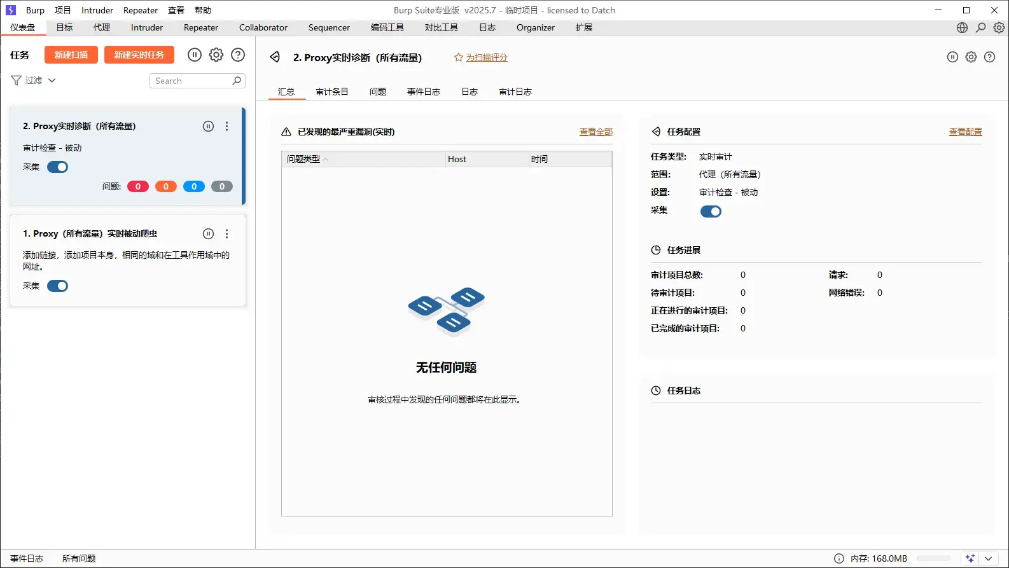The image size is (1009, 568).
Task: Click the warning triangle icon beside 已发现的最严重漏洞
Action: click(x=286, y=132)
